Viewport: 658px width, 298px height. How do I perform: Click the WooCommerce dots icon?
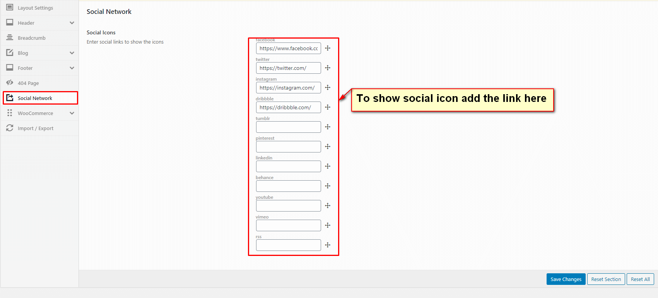point(10,113)
